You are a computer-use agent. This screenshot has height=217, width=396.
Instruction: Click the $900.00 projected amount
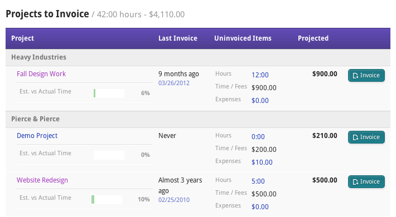coord(325,74)
